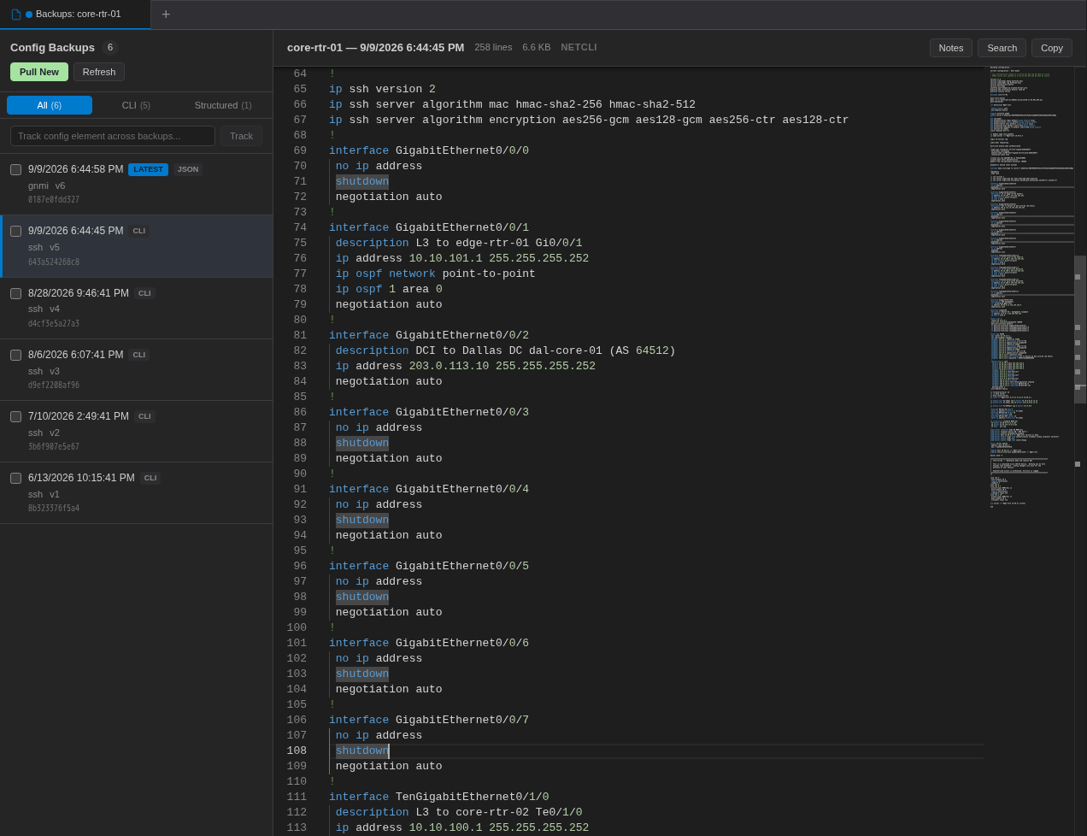The width and height of the screenshot is (1087, 836).
Task: Select the Backups: core-rtr-01 tab
Action: pos(75,15)
